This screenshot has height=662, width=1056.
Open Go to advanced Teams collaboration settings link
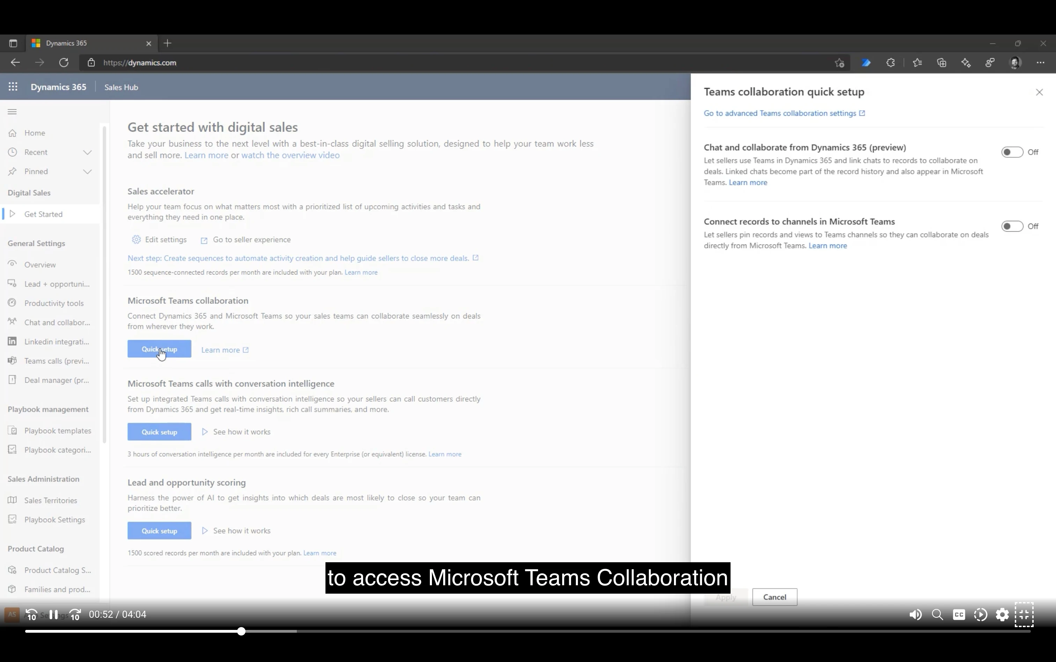click(784, 113)
